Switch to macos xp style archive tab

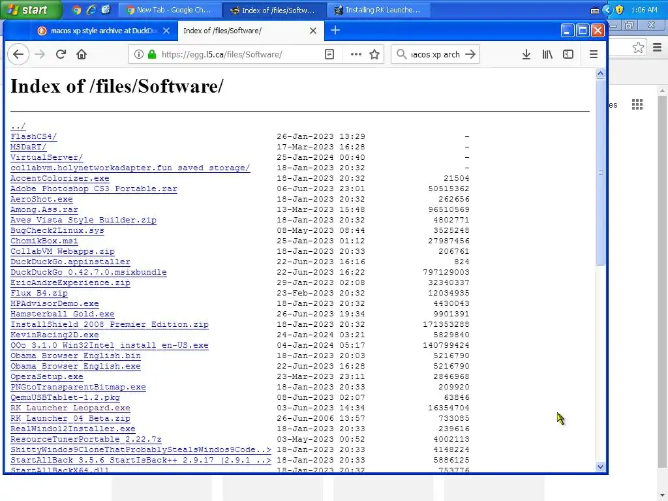104,31
